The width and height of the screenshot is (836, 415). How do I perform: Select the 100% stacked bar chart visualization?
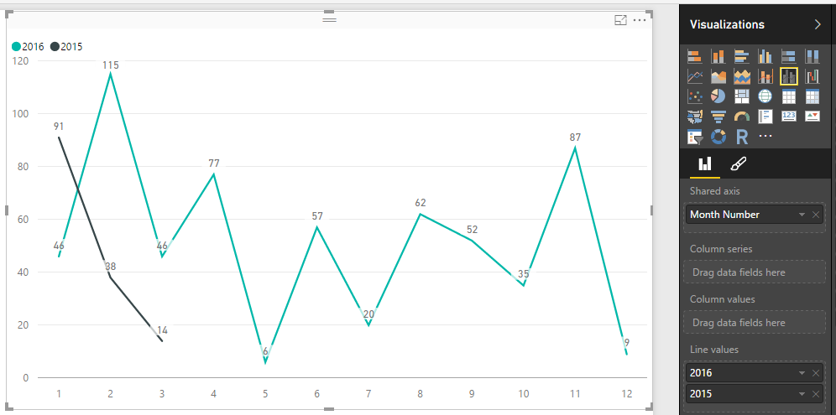click(x=788, y=56)
